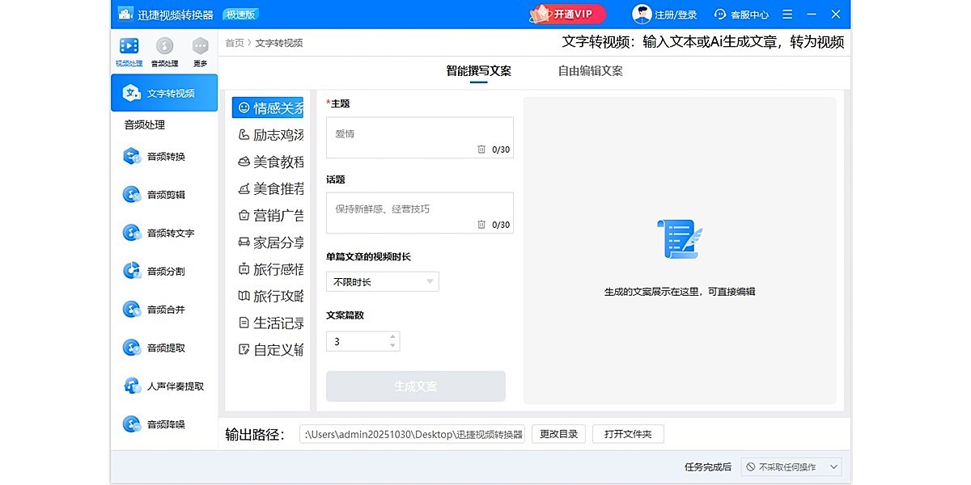Screen dimensions: 971x485
Task: Select the 音频合并 tool icon
Action: [132, 309]
